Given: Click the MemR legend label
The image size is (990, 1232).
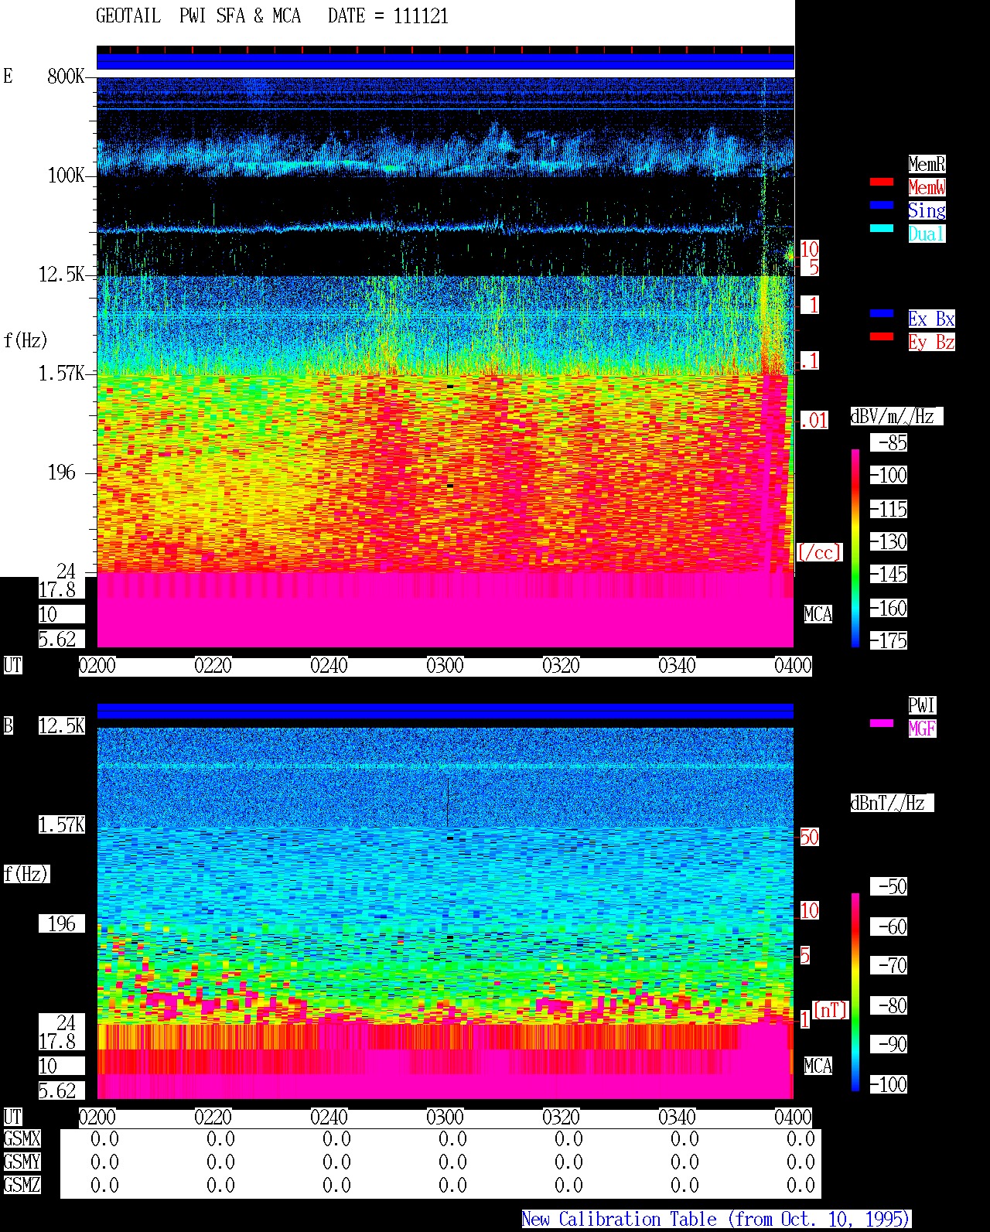Looking at the screenshot, I should tap(927, 164).
